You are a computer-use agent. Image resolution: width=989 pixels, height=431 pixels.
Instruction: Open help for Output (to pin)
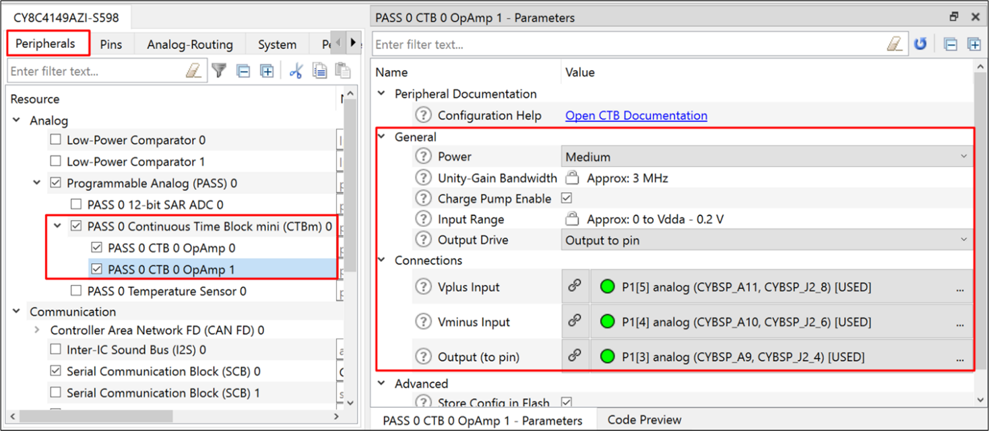[423, 357]
